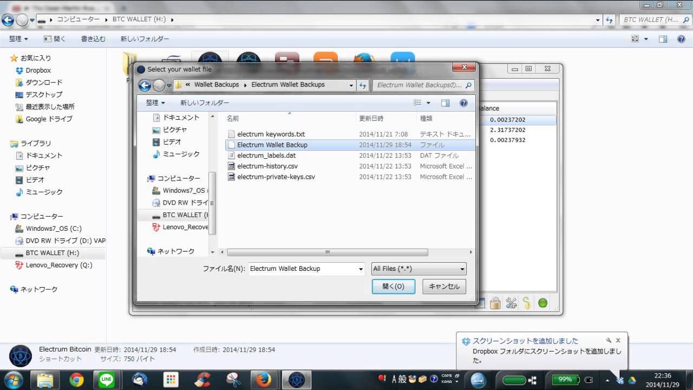
Task: Click the Google Drive tray icon
Action: tap(632, 380)
